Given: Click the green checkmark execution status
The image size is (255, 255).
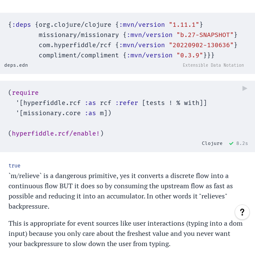Looking at the screenshot, I should [231, 144].
